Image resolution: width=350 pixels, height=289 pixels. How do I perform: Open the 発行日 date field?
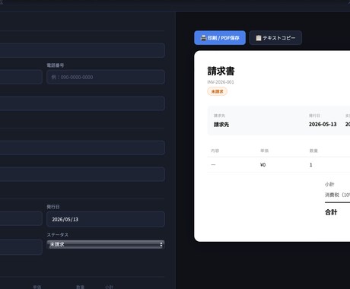click(106, 219)
